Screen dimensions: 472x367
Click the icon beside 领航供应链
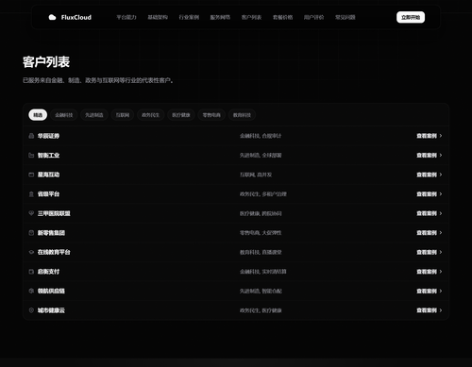coord(31,291)
